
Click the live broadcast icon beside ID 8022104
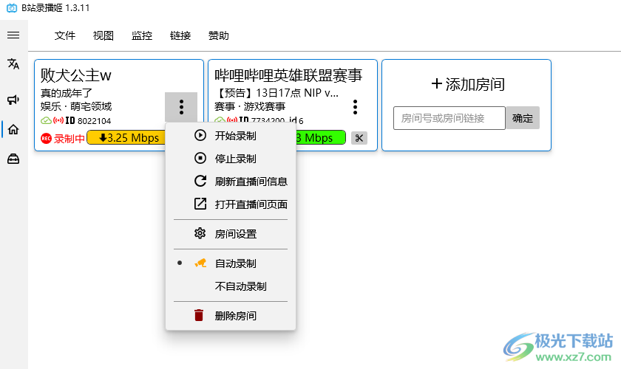click(x=58, y=120)
